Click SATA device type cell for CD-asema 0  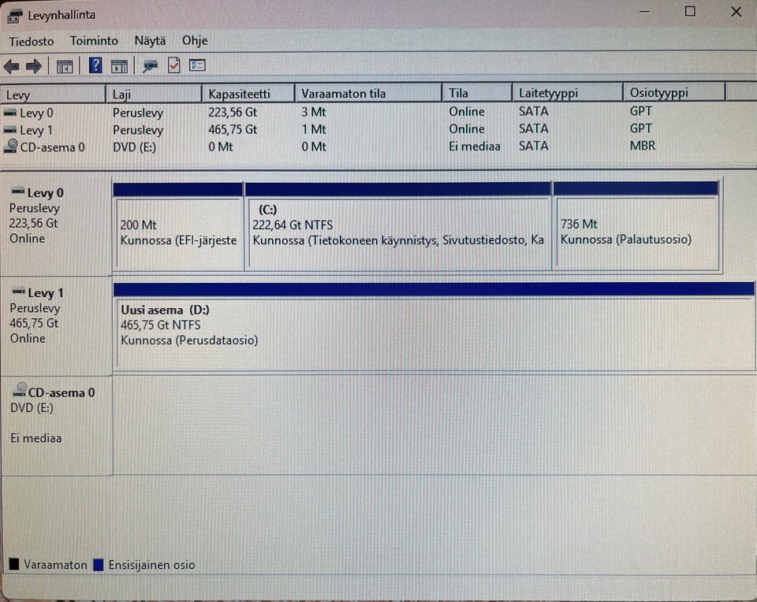point(534,146)
